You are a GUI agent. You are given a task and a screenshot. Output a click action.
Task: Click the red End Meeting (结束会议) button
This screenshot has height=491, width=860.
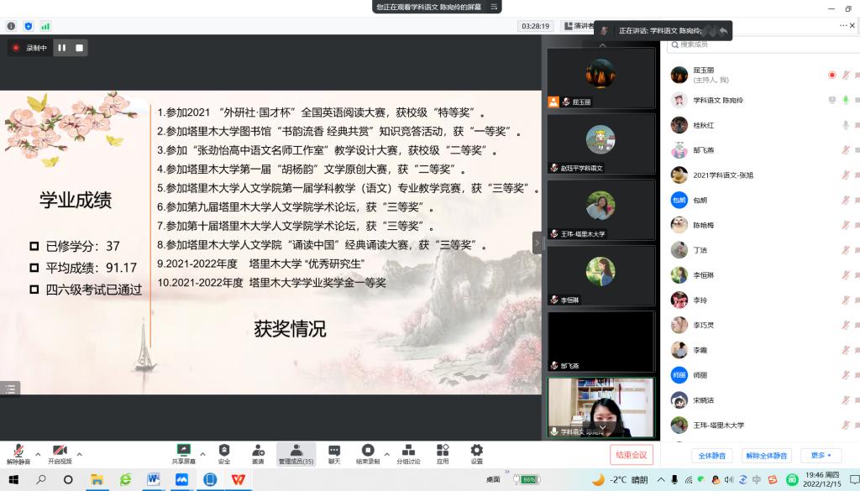[631, 455]
